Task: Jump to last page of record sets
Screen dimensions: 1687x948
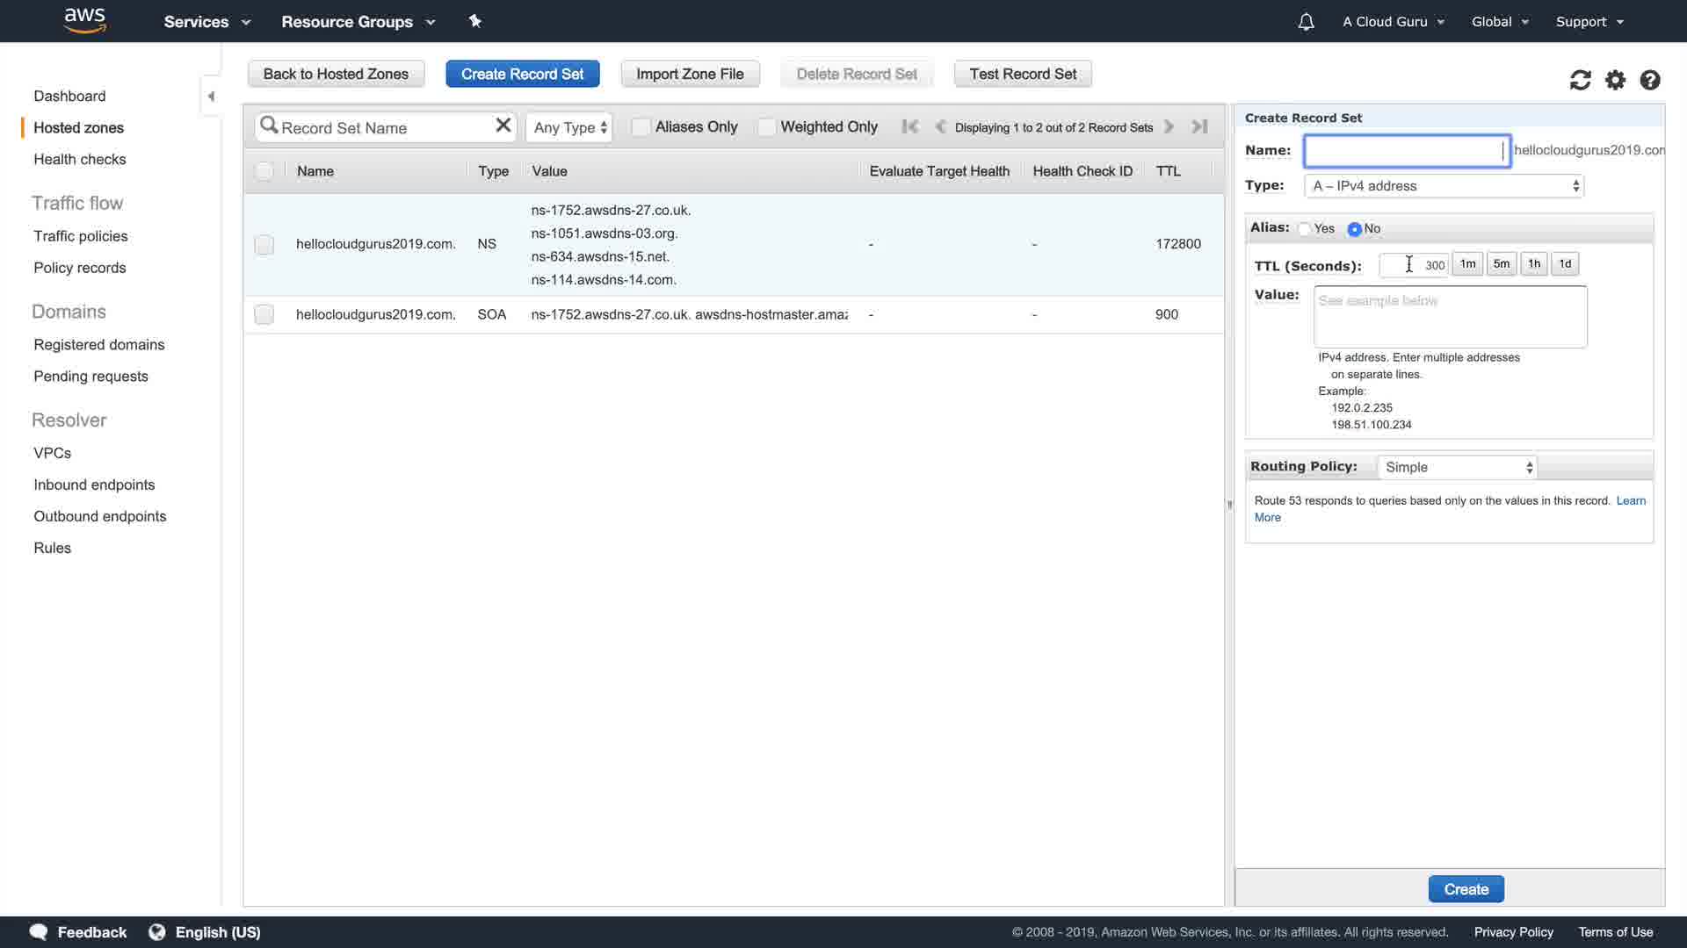Action: pos(1199,126)
